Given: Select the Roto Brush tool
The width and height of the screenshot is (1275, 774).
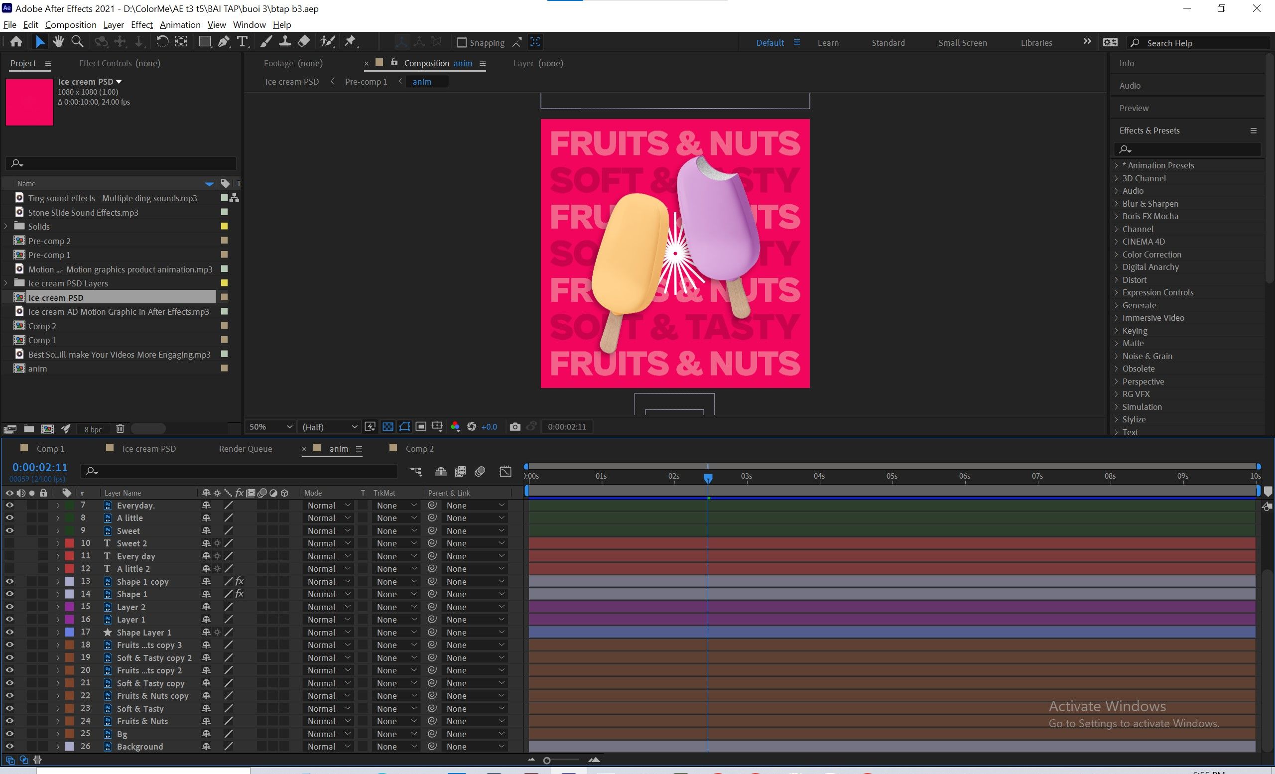Looking at the screenshot, I should [328, 42].
